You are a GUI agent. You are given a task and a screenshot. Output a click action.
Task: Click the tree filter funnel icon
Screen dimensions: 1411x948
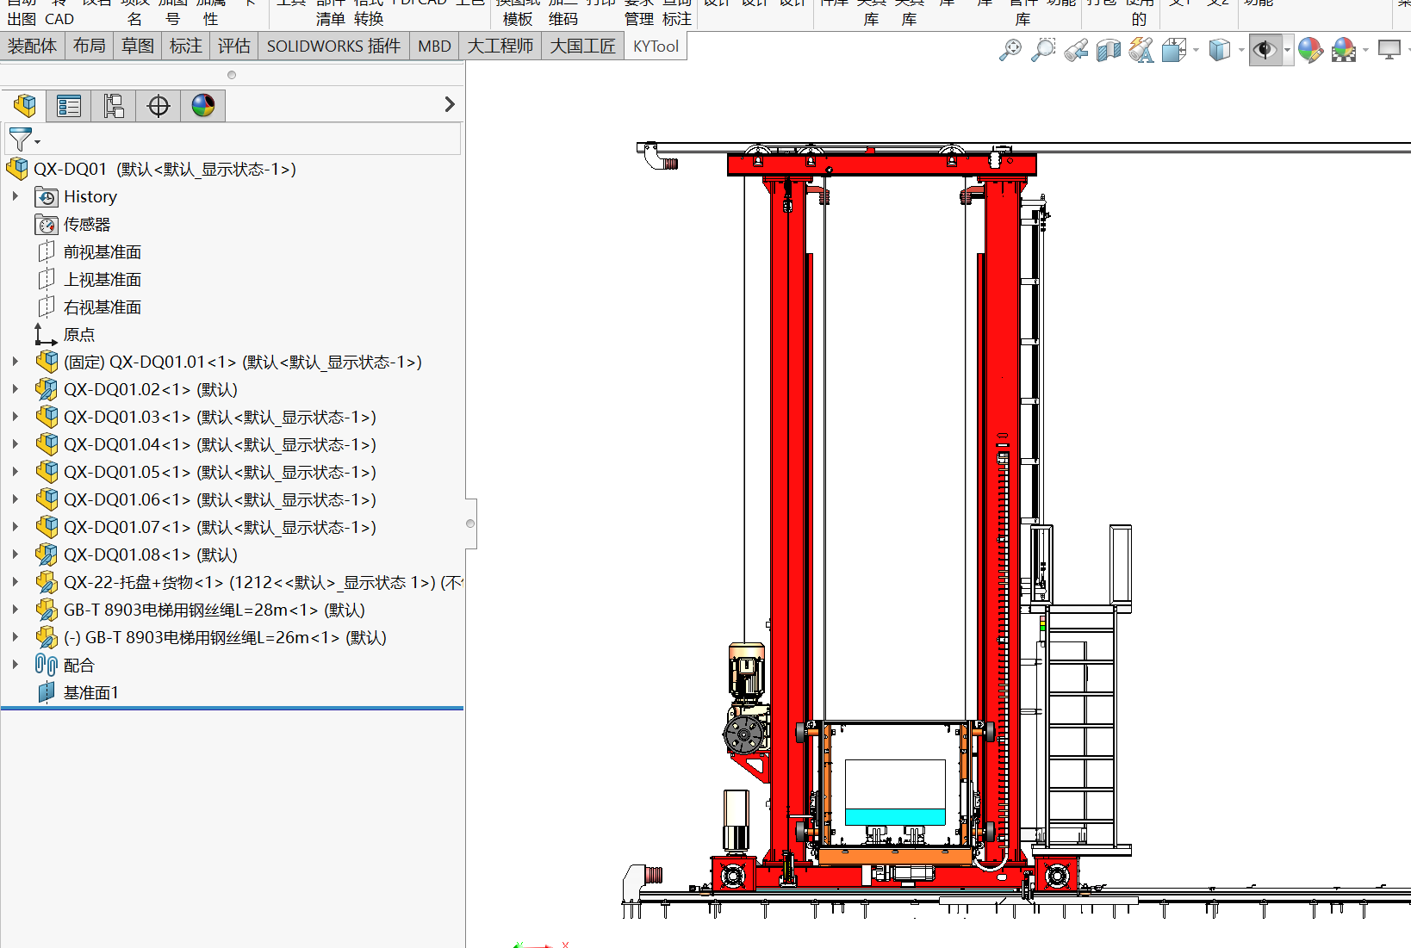click(x=20, y=138)
